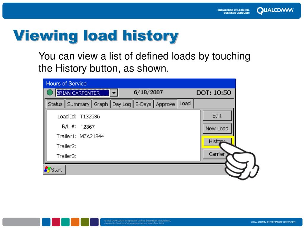This screenshot has width=304, height=228.
Task: Touch the highlighted History button
Action: [x=217, y=141]
